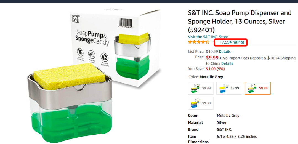The width and height of the screenshot is (298, 144).
Task: Click the Soap Pump Dispenser product title
Action: click(240, 21)
